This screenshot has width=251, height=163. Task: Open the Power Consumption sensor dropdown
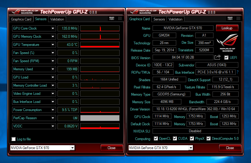click(x=53, y=110)
